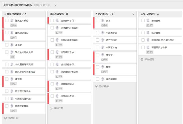Image resolution: width=183 pixels, height=124 pixels.
Task: Check the 建筑设计理论 task checkbox
Action: (x=7, y=33)
